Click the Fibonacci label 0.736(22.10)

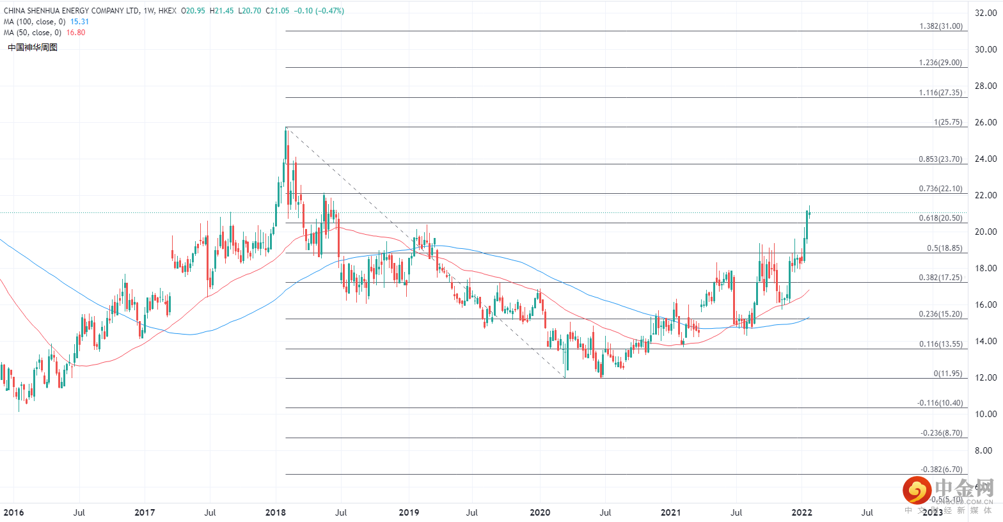click(940, 189)
